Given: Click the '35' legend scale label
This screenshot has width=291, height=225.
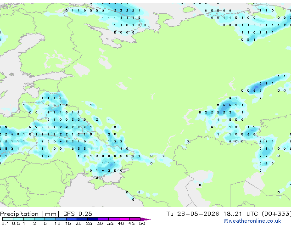Looking at the screenshot, I should (x=110, y=223).
